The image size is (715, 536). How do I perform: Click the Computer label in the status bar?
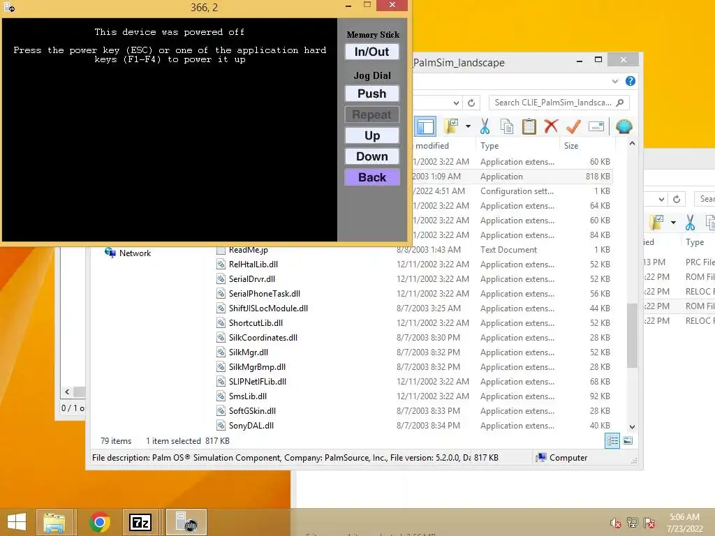(568, 458)
